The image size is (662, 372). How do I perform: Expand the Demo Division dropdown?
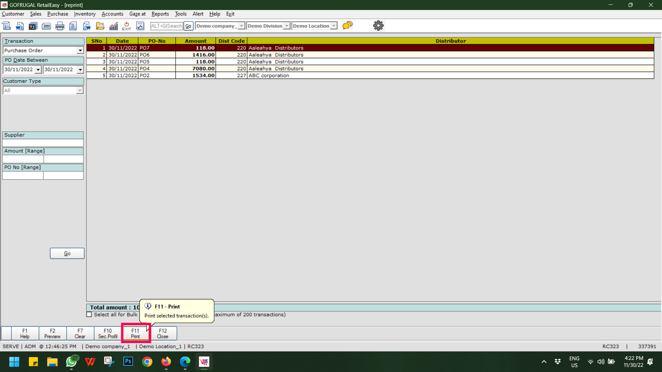[x=287, y=26]
